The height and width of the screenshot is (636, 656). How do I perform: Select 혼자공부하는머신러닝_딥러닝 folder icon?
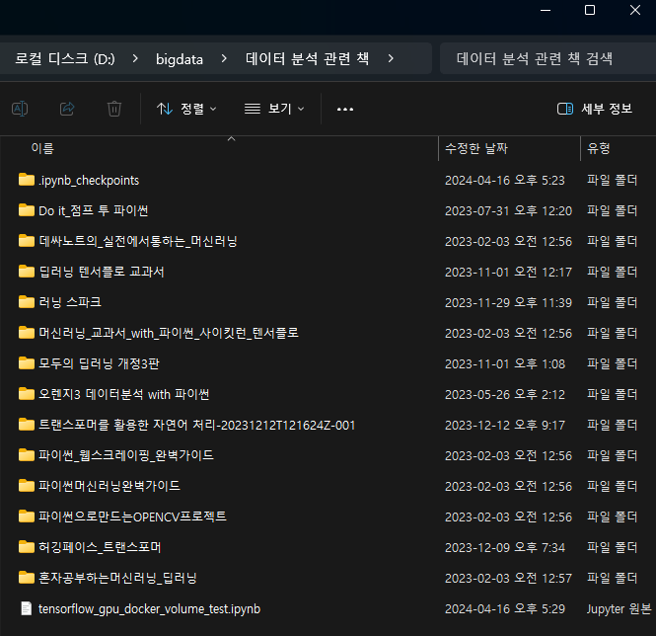[27, 578]
